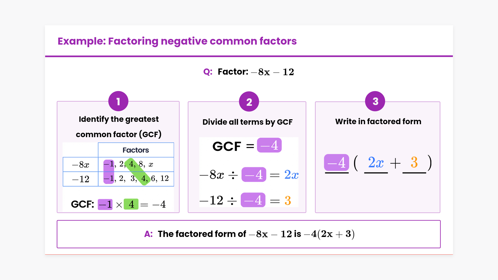This screenshot has width=498, height=280.
Task: Click the 'Example: Factoring negative common factors' title
Action: click(x=177, y=41)
